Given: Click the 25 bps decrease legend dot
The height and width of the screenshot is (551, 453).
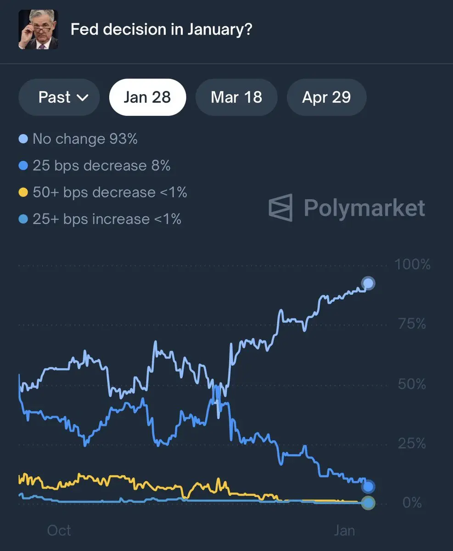Looking at the screenshot, I should coord(23,165).
